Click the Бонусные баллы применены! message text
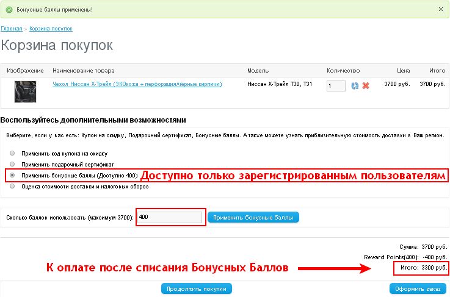 54,10
